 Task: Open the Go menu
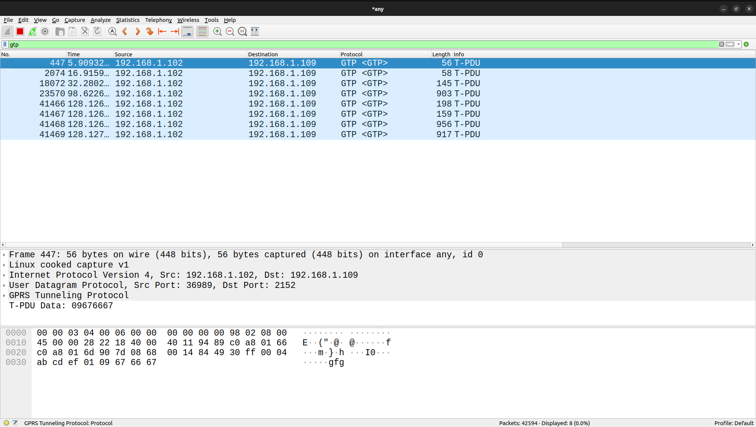coord(56,20)
